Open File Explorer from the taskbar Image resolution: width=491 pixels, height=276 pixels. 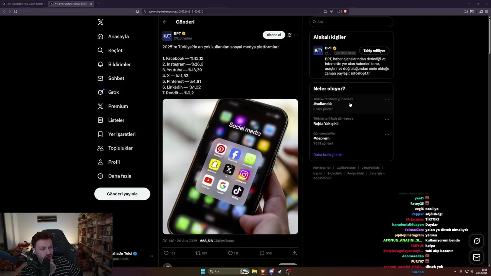254,271
